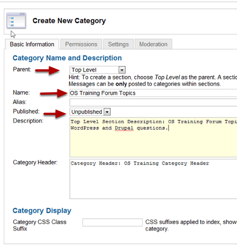Expand the Published status dropdown arrow

(107, 112)
